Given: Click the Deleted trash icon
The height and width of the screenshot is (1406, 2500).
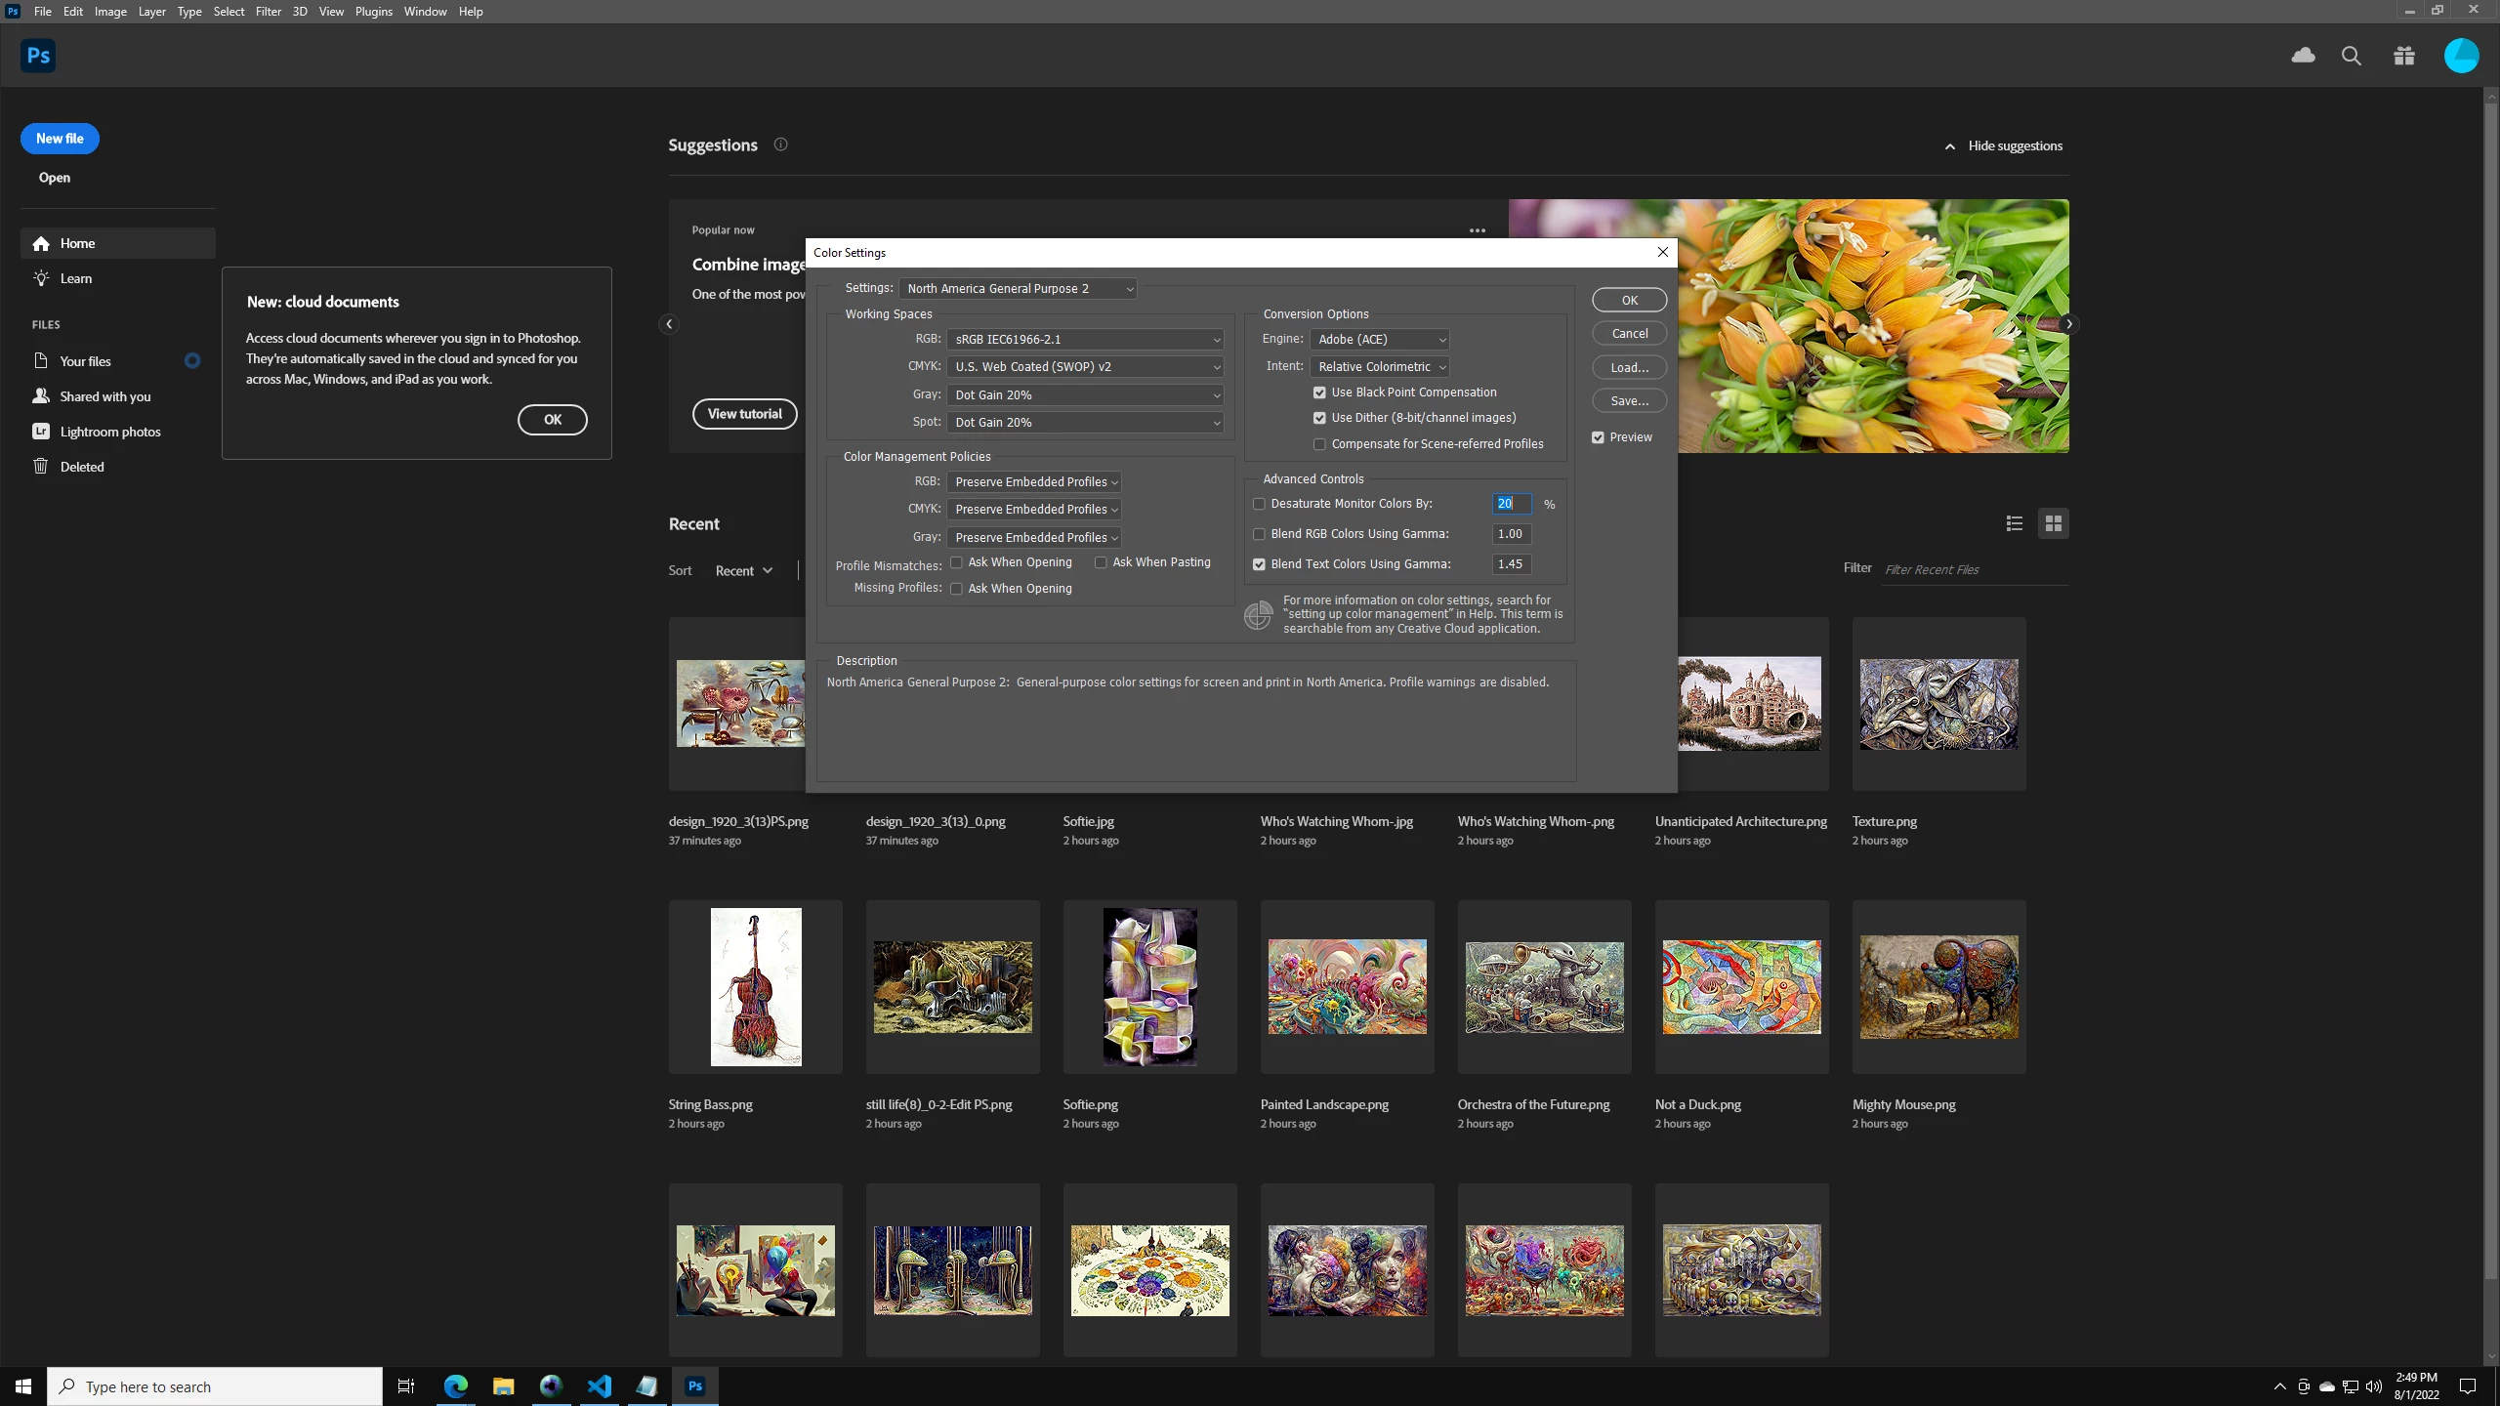Looking at the screenshot, I should pyautogui.click(x=41, y=467).
